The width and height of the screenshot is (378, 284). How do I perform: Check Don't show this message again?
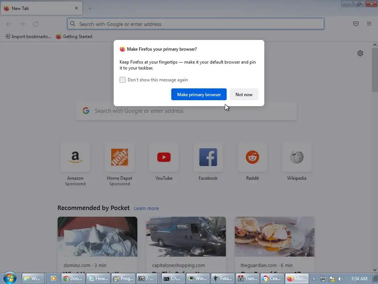[123, 80]
